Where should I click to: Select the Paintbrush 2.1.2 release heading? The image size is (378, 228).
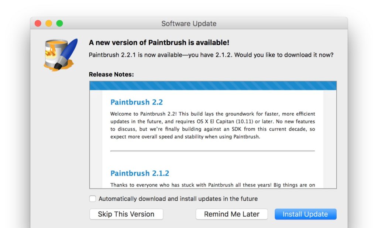pos(140,173)
